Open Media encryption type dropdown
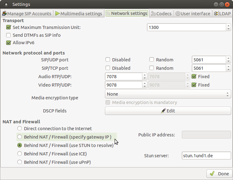Screen dimensions: 233x180 [168, 94]
